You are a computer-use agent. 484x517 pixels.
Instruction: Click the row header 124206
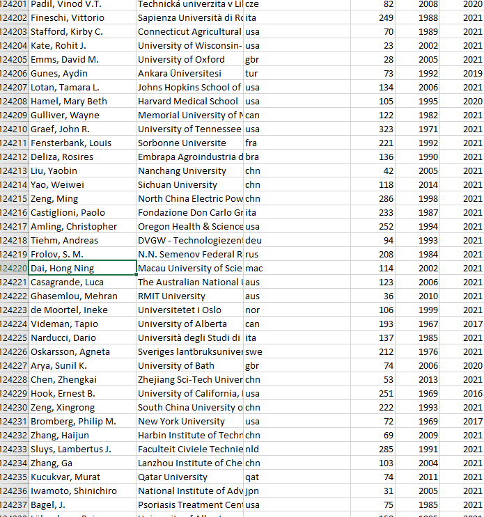pos(14,73)
